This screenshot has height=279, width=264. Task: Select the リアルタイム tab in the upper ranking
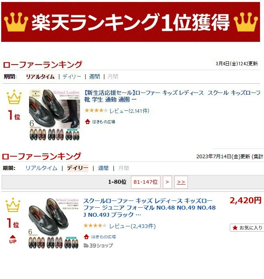click(x=40, y=77)
